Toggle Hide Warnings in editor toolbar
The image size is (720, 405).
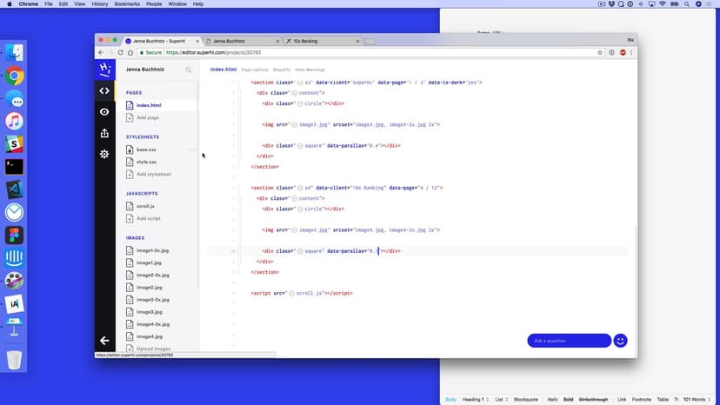311,69
